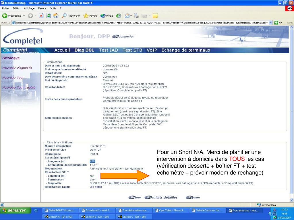The height and width of the screenshot is (220, 294).
Task: Expand the address bar dropdown arrow
Action: 270,23
